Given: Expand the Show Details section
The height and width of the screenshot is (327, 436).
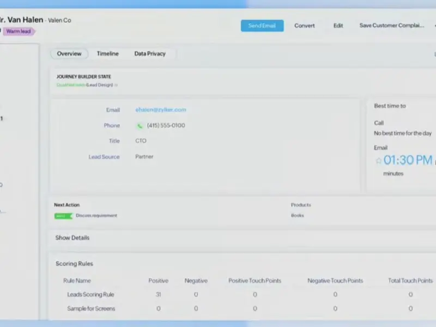Looking at the screenshot, I should point(72,238).
